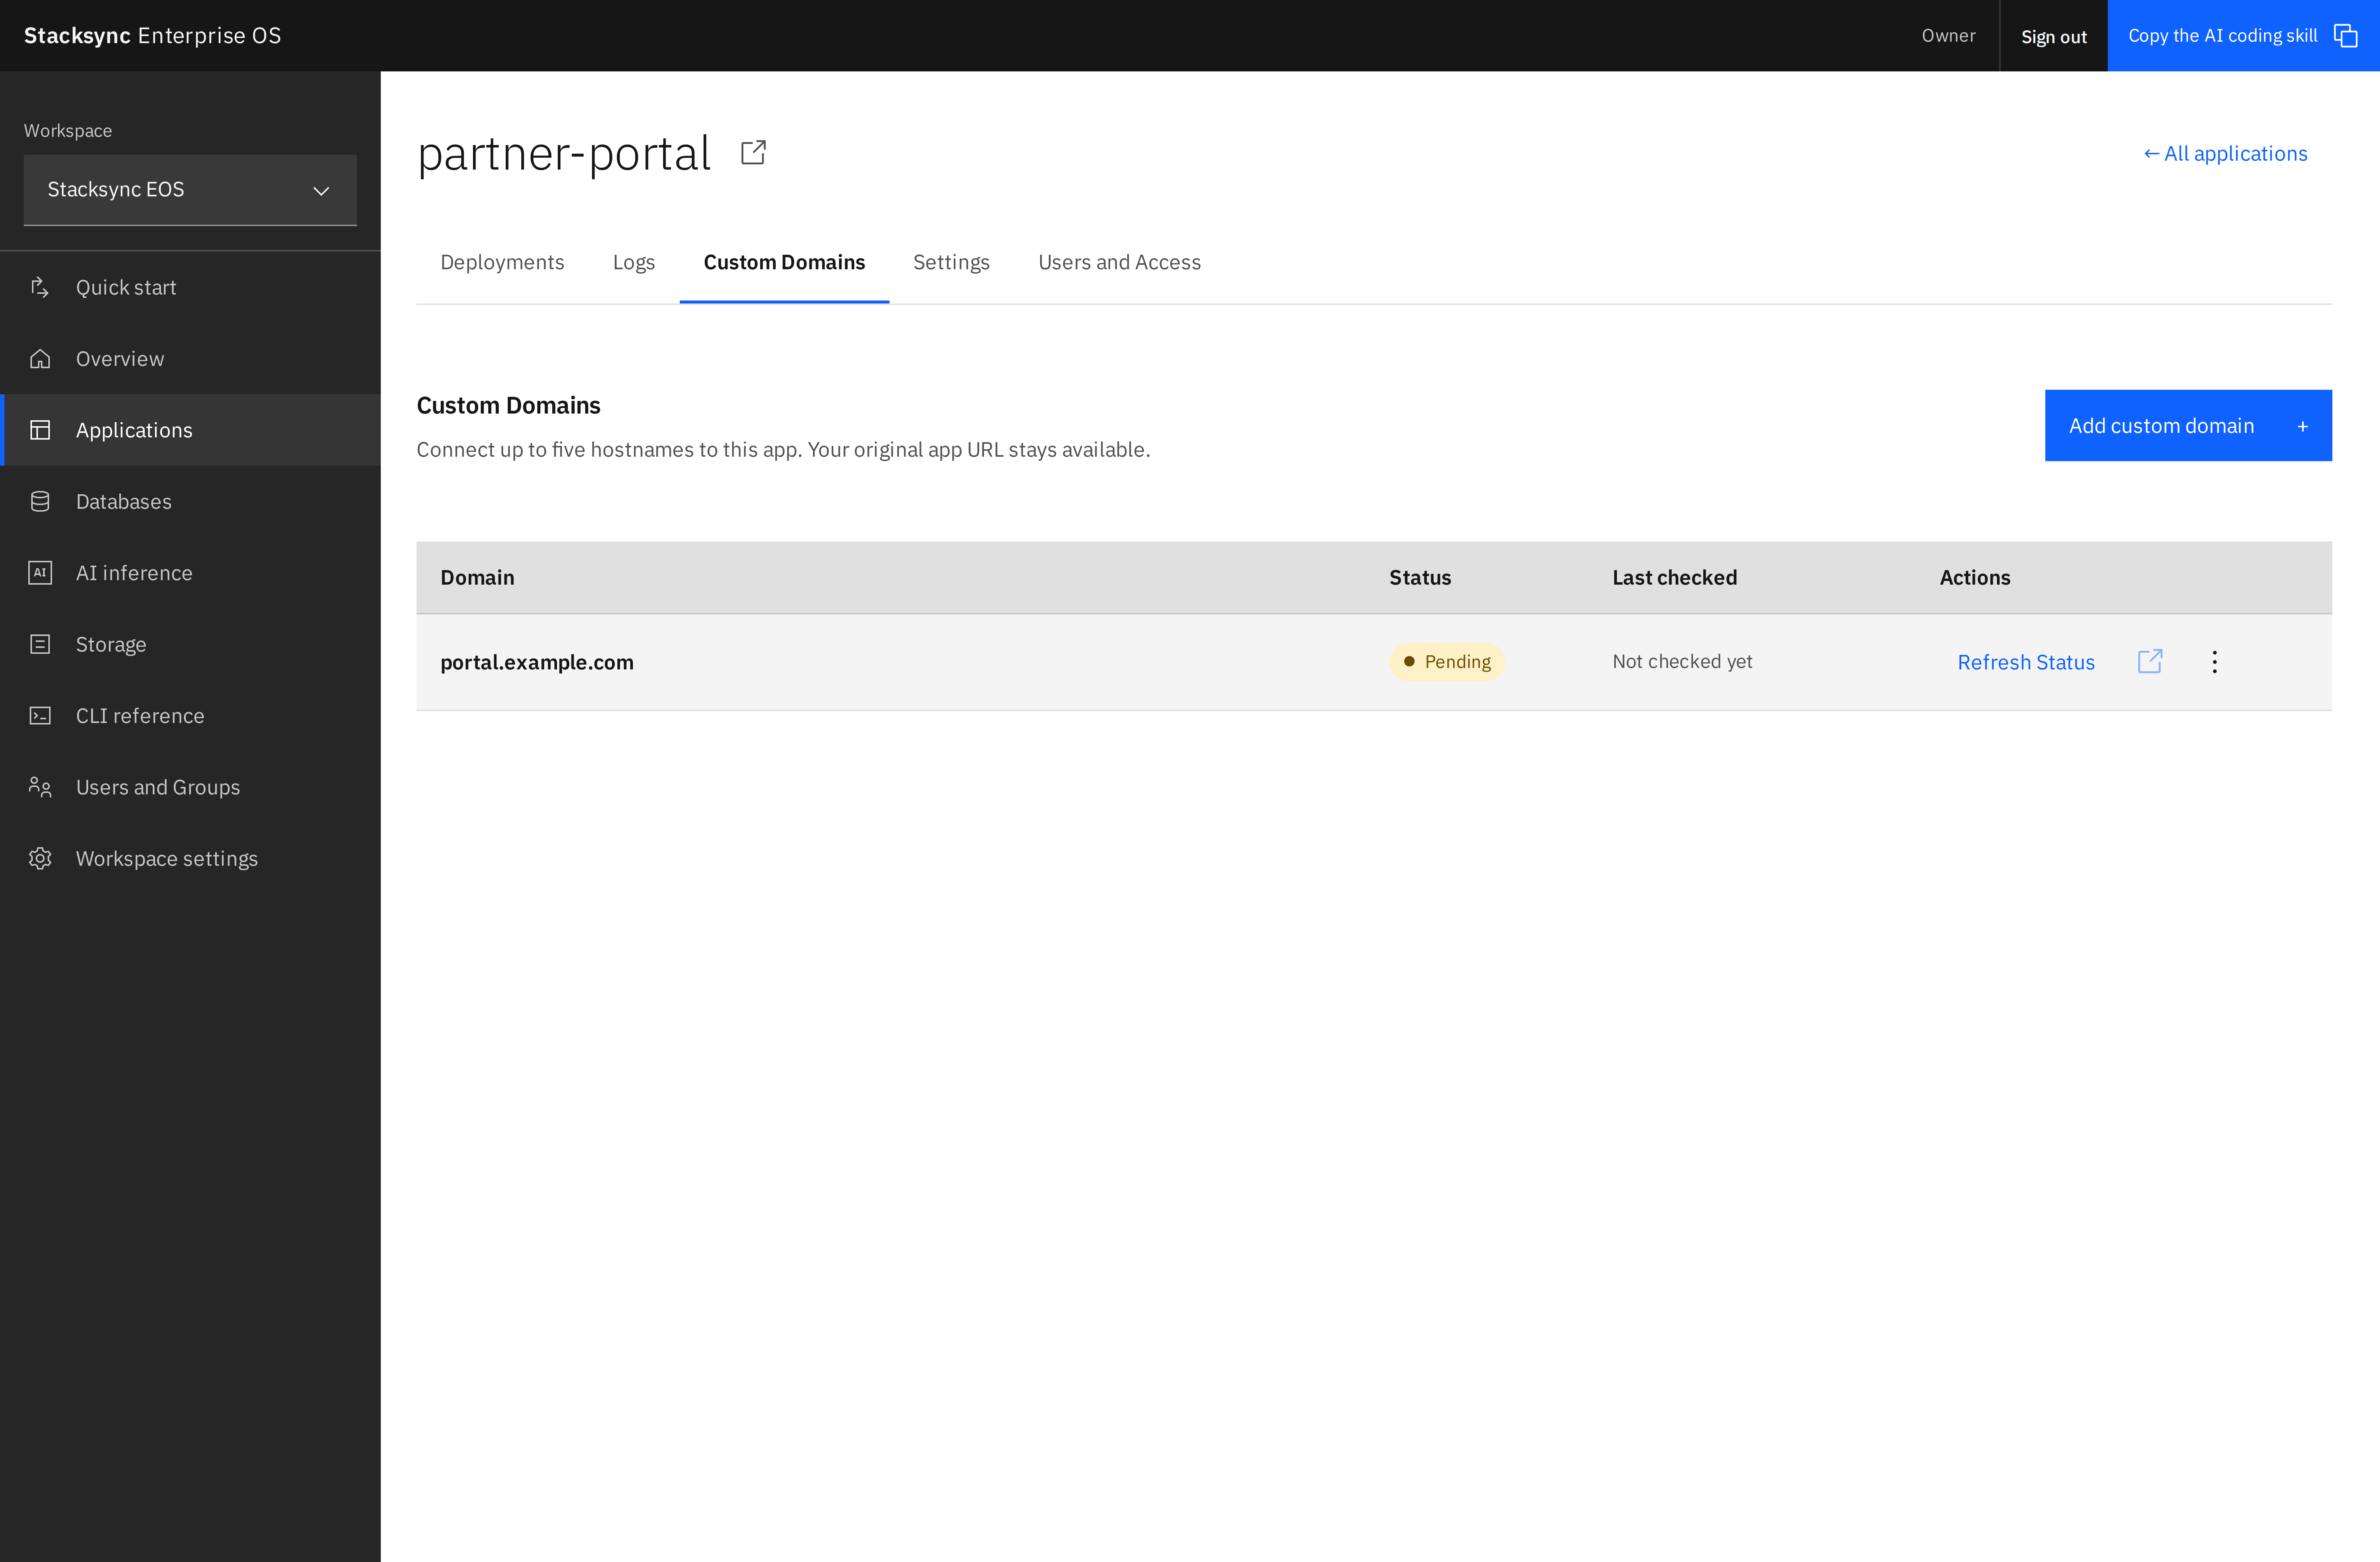Screen dimensions: 2380x1562
Task: Click the Quick start sidebar icon
Action: pyautogui.click(x=40, y=287)
